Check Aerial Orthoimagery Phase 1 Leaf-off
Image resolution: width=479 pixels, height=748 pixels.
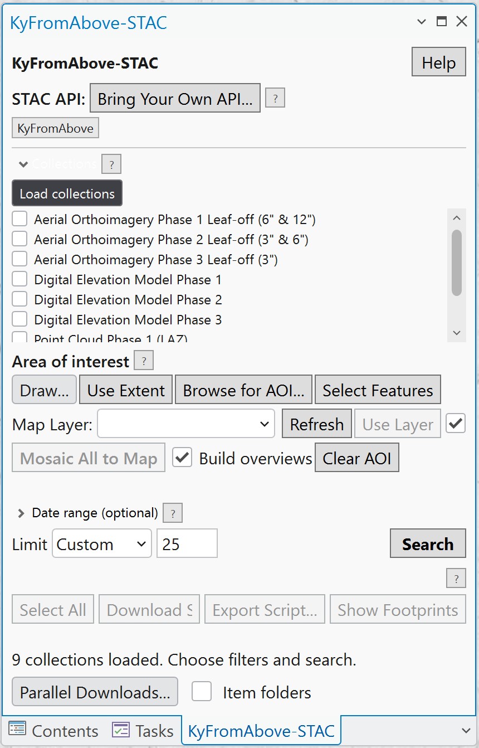pyautogui.click(x=19, y=219)
